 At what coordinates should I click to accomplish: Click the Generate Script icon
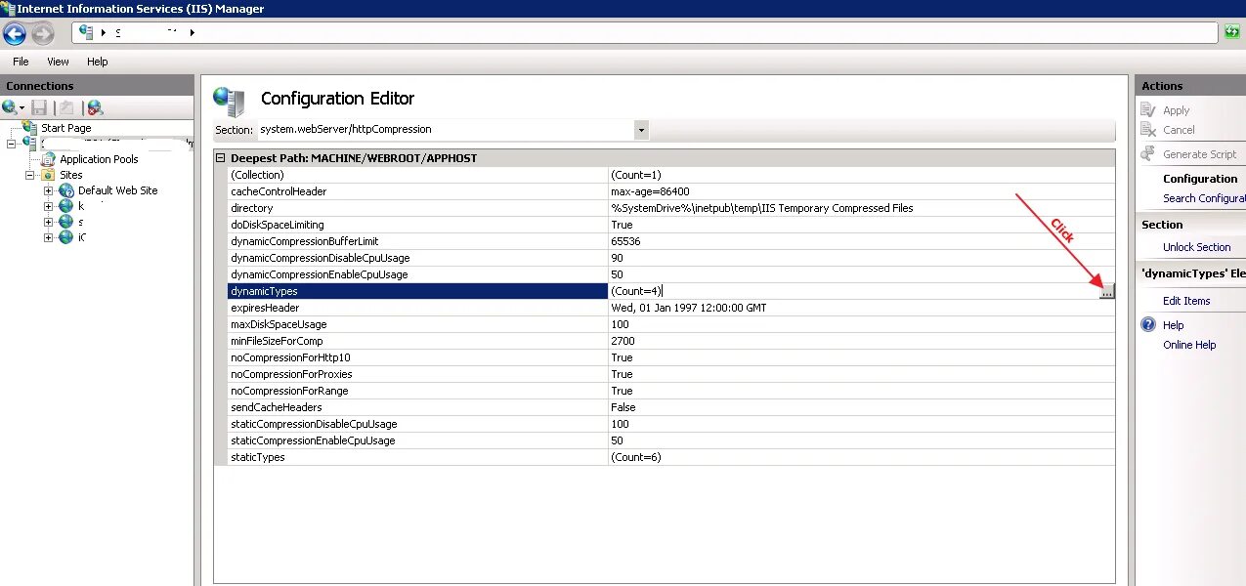[1148, 154]
